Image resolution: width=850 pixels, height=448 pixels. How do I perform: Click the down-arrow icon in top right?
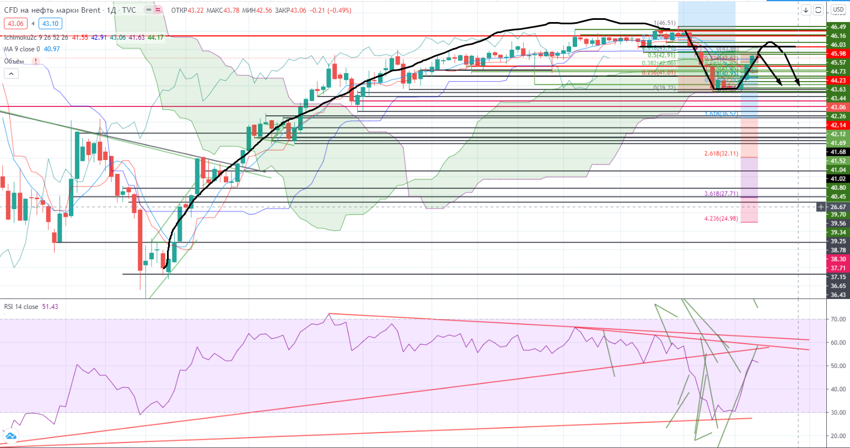[x=806, y=10]
